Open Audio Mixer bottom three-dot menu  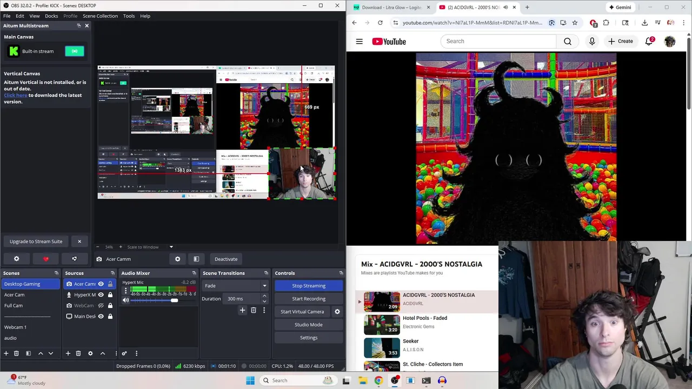136,353
